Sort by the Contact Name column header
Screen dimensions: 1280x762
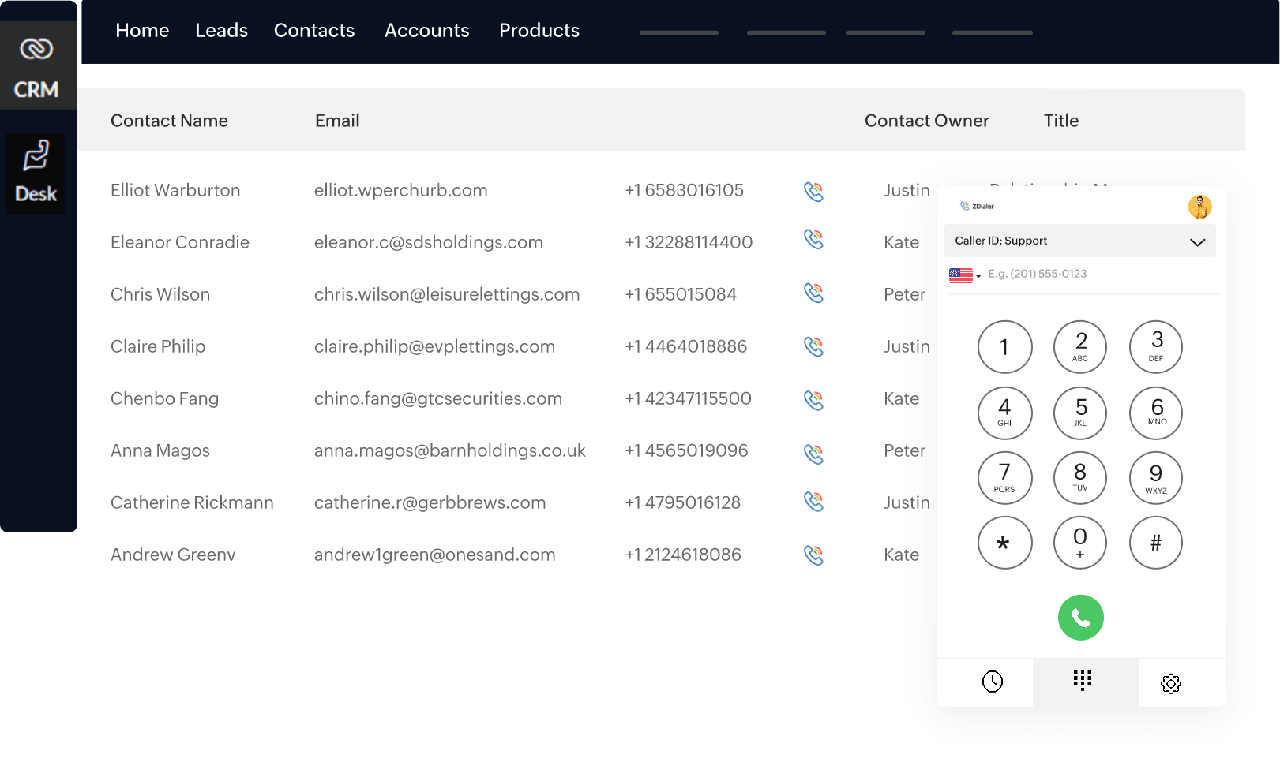tap(169, 120)
